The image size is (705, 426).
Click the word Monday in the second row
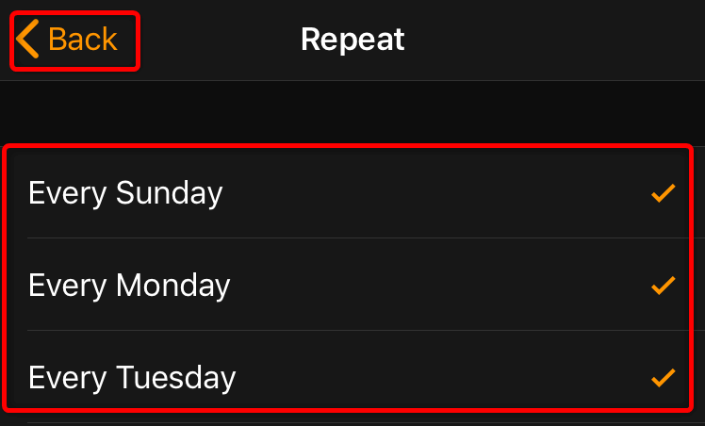tap(172, 286)
